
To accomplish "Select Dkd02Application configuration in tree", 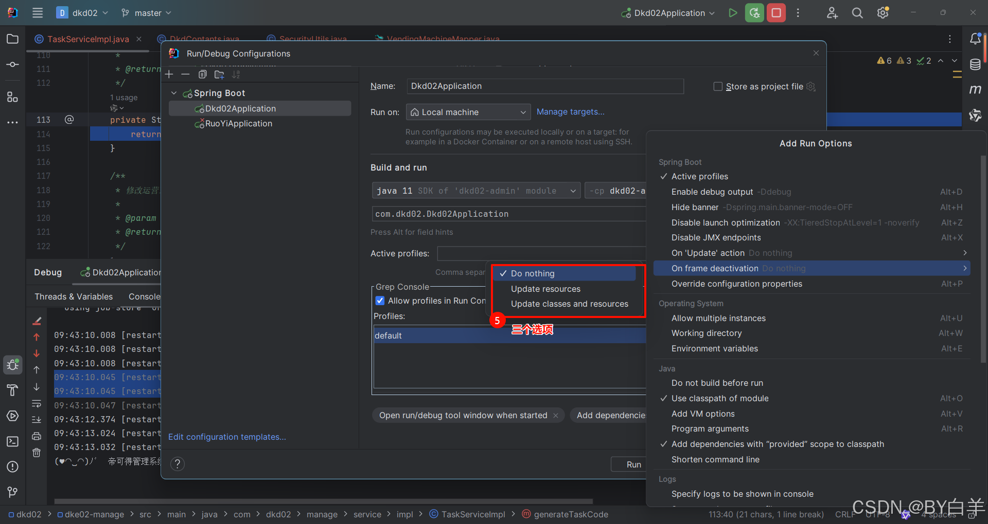I will (260, 108).
